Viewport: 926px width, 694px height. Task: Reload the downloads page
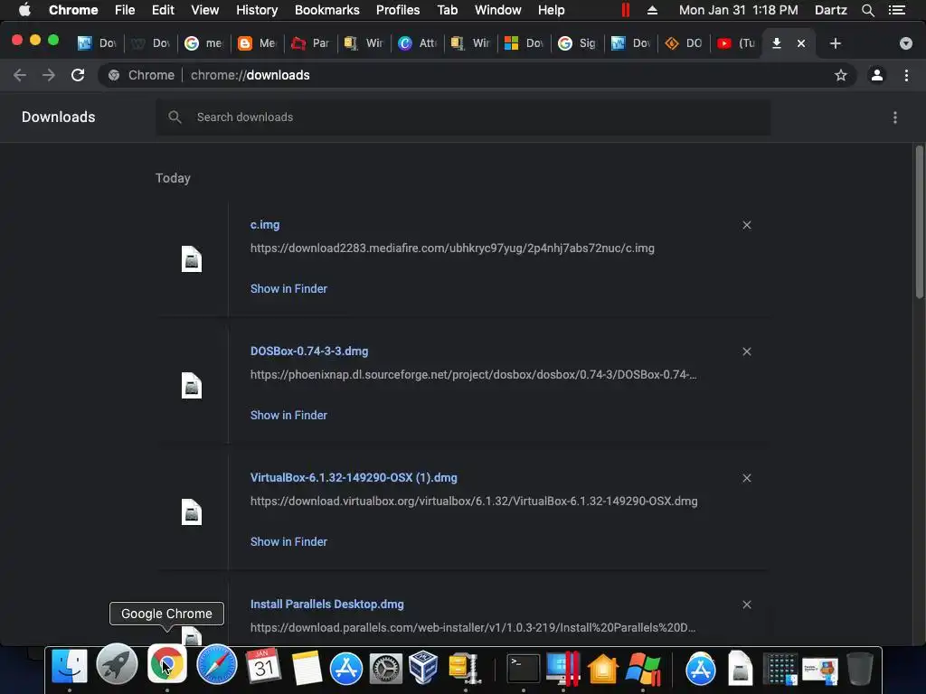78,75
